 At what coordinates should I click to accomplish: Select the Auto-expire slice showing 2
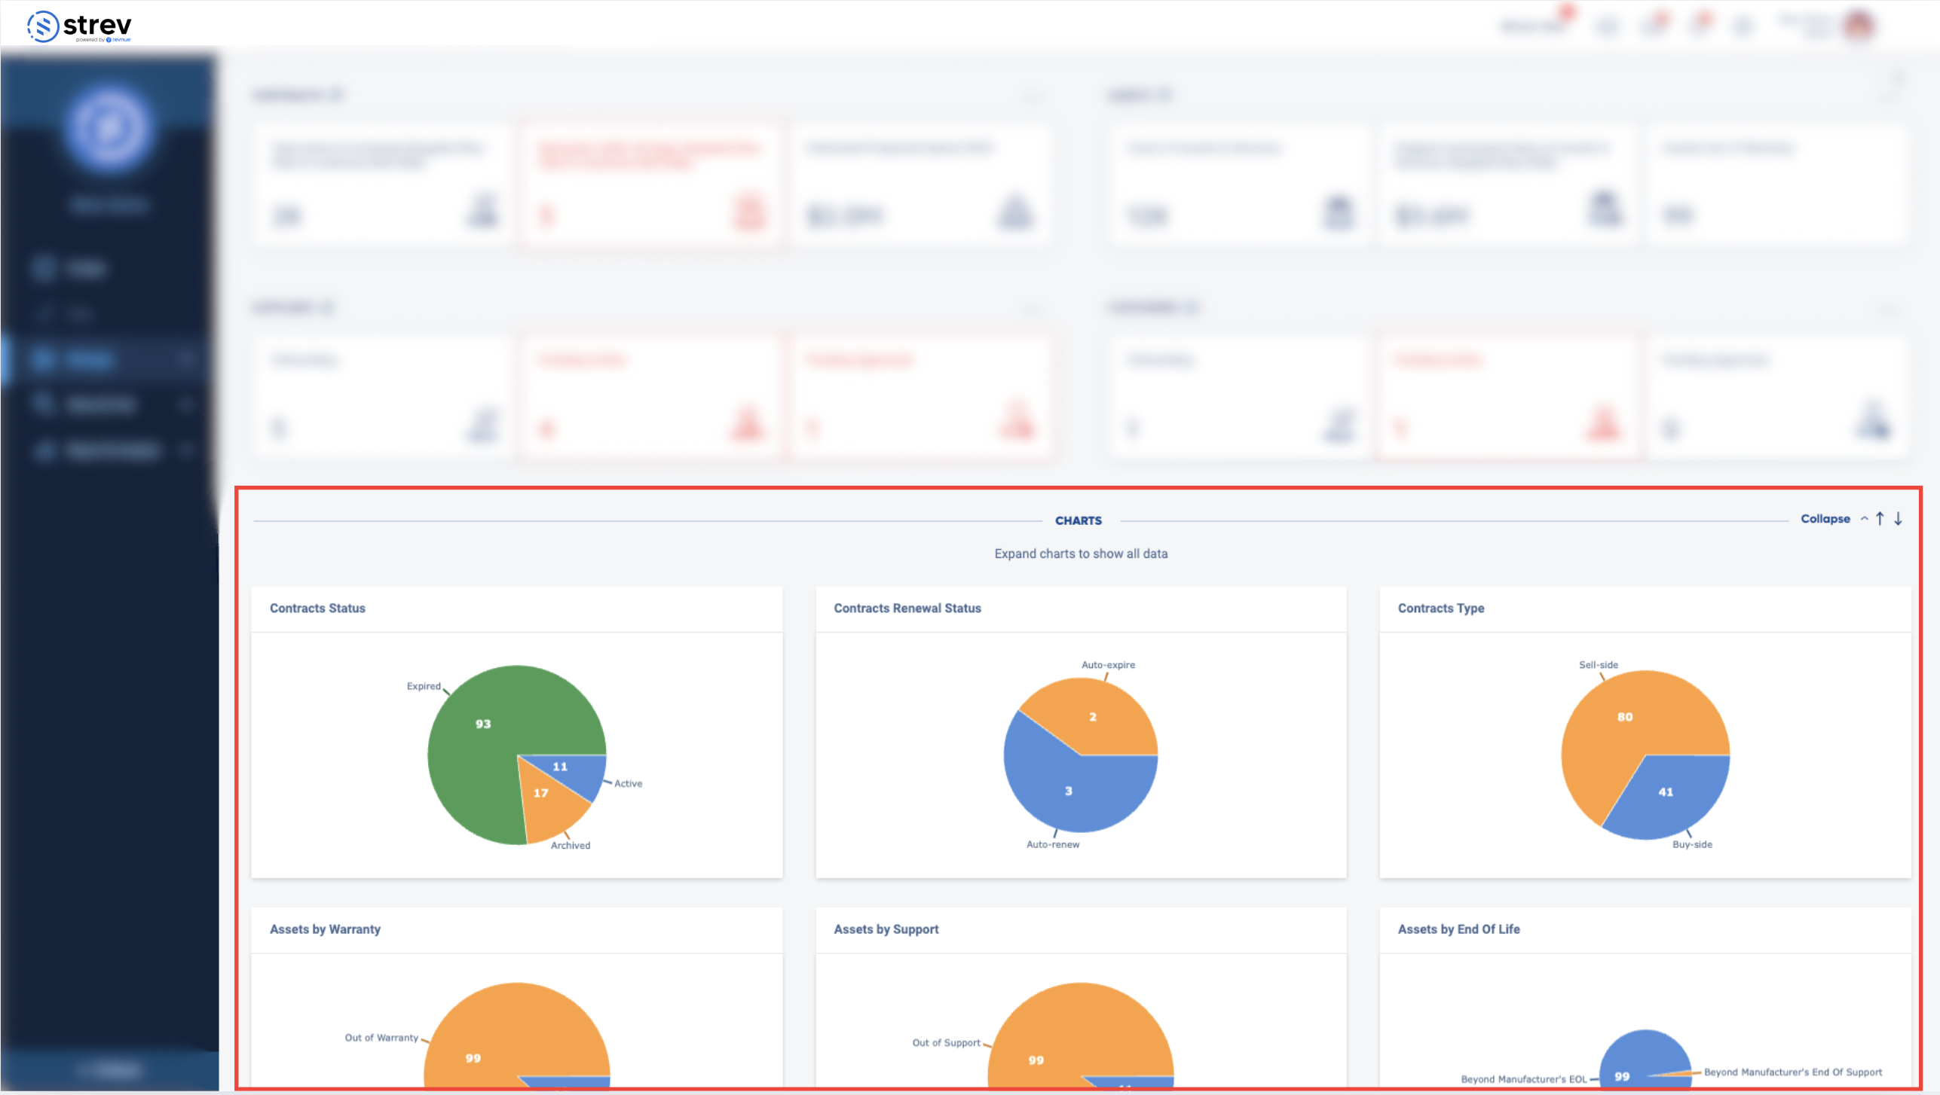tap(1092, 717)
